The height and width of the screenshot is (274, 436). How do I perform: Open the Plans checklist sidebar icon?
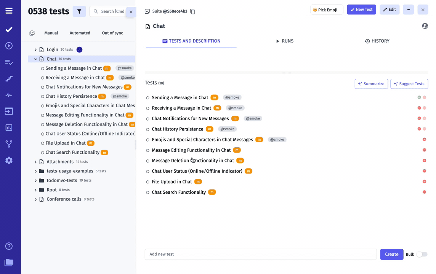(9, 62)
